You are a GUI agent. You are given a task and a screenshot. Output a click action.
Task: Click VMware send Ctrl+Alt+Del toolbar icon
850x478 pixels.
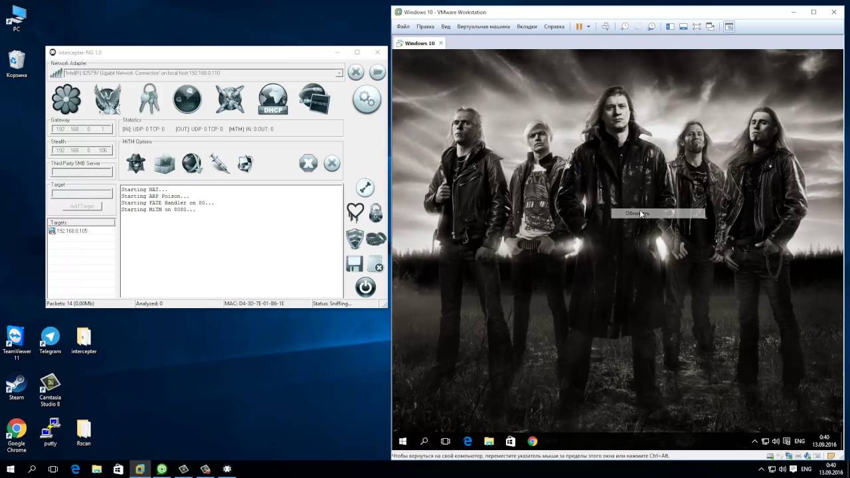[x=605, y=27]
